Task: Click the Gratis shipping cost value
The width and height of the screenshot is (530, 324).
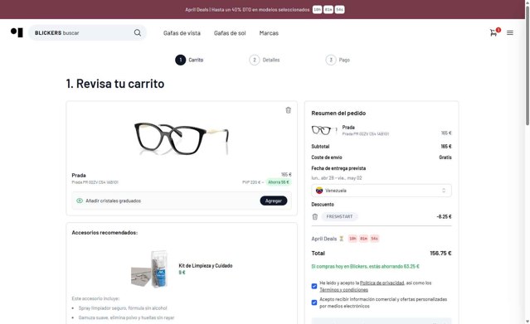Action: (445, 157)
